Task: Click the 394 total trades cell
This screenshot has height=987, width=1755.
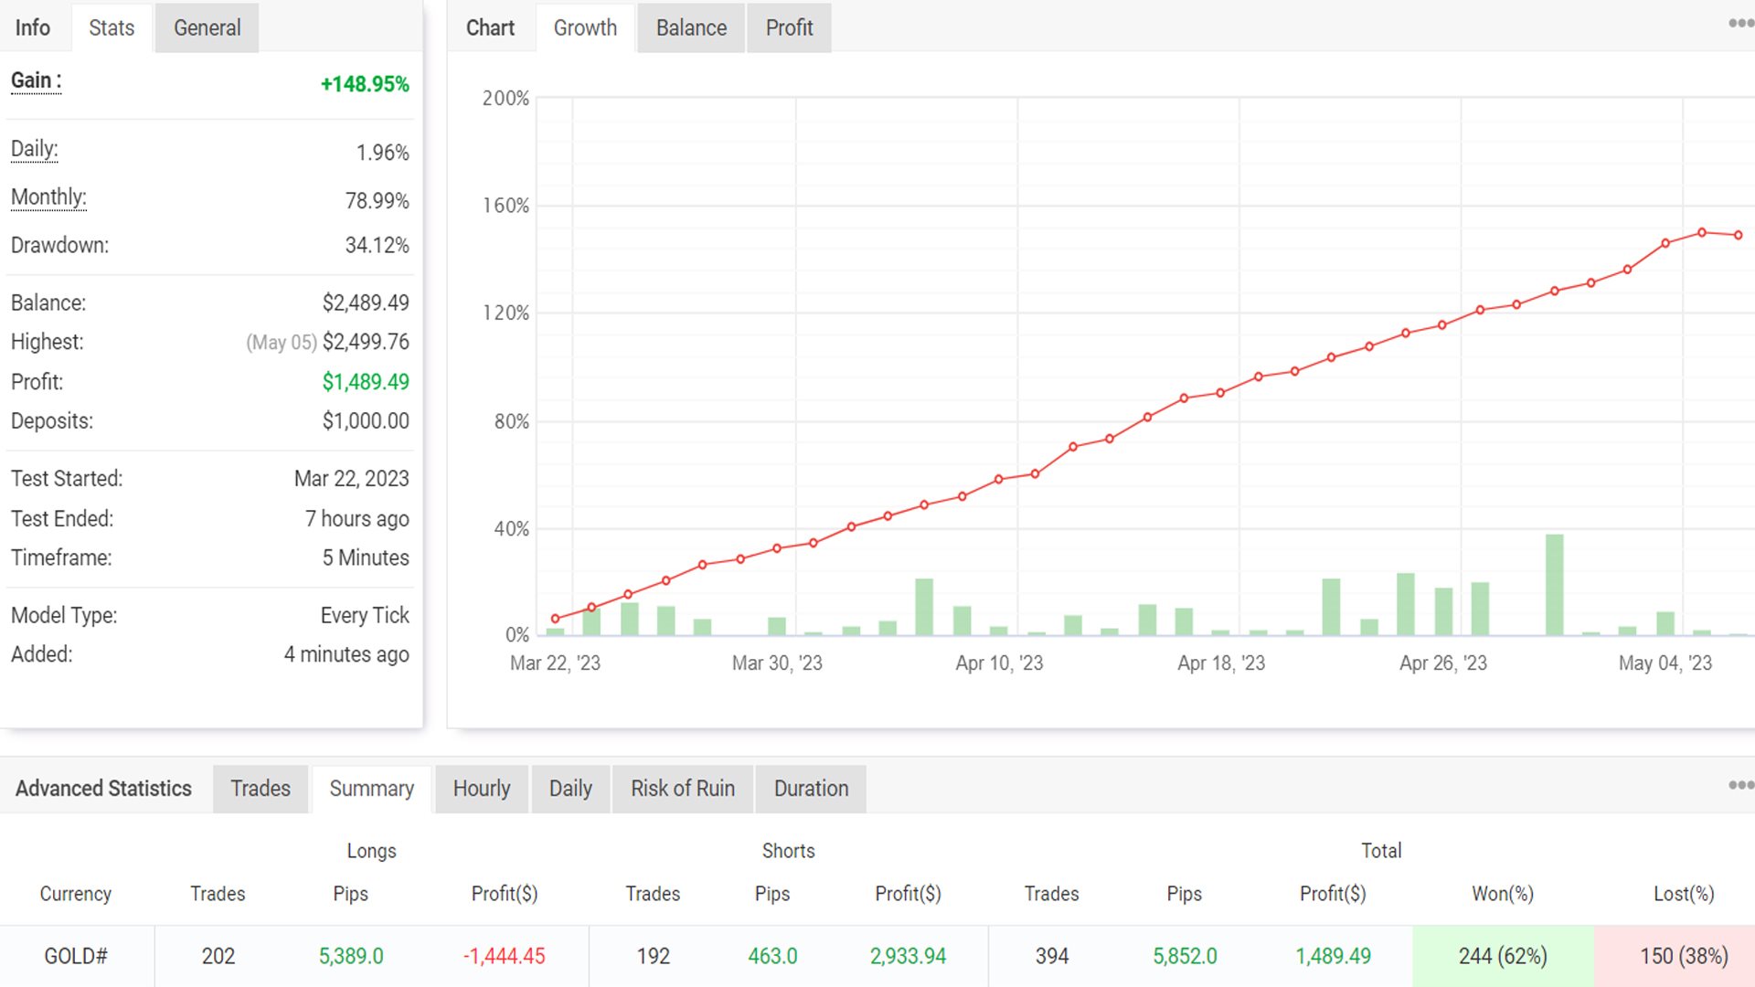Action: click(1052, 957)
